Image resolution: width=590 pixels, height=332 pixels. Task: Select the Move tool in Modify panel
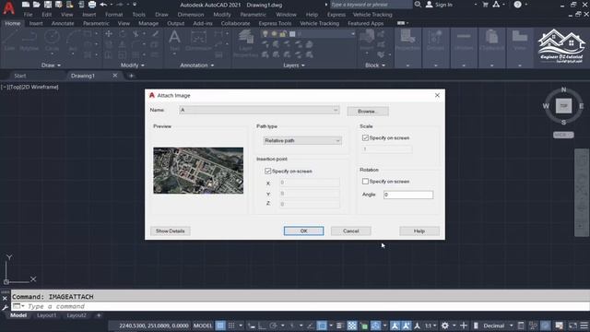109,34
